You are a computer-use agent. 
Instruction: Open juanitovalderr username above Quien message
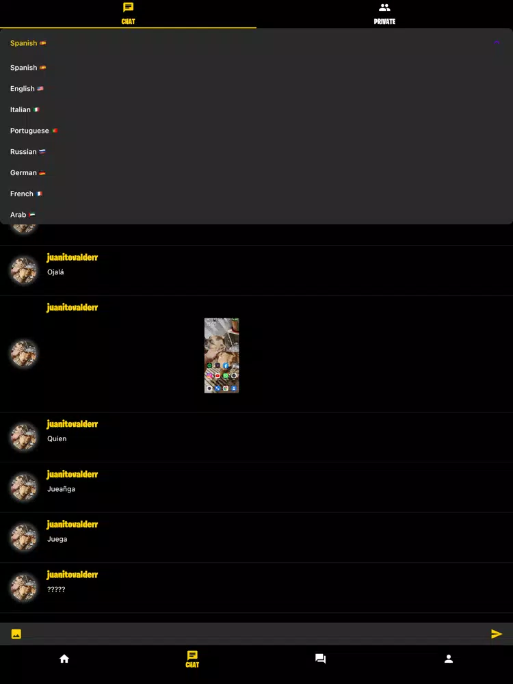(73, 424)
